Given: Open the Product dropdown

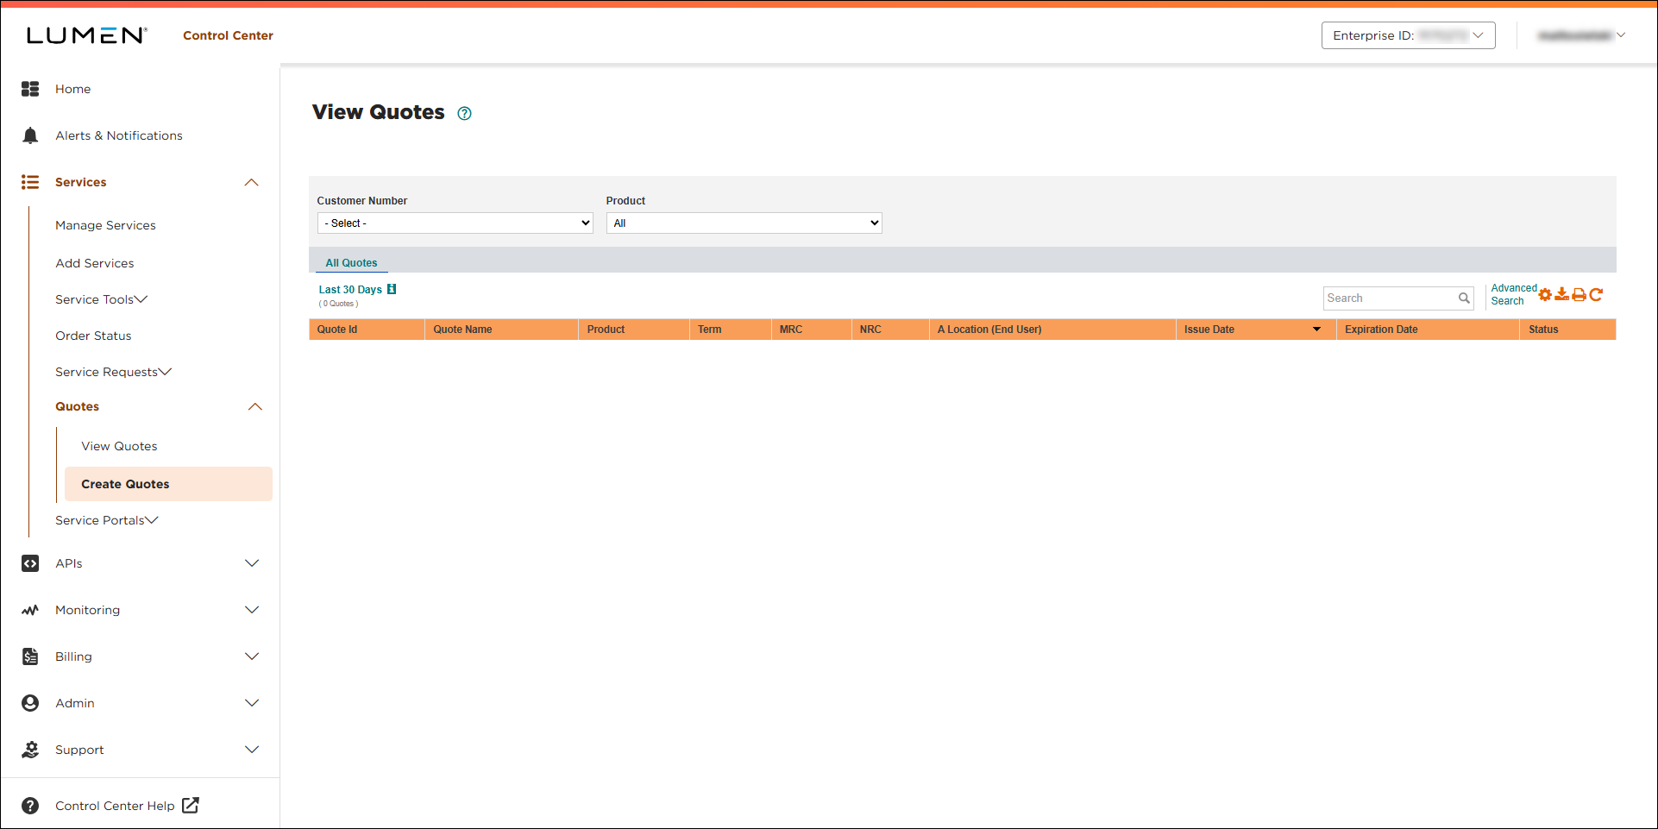Looking at the screenshot, I should pyautogui.click(x=744, y=223).
